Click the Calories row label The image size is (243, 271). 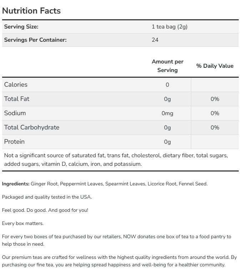tap(16, 85)
